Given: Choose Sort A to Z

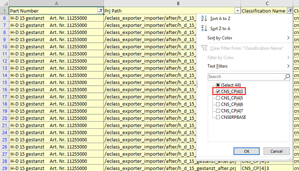Looking at the screenshot, I should click(220, 18).
